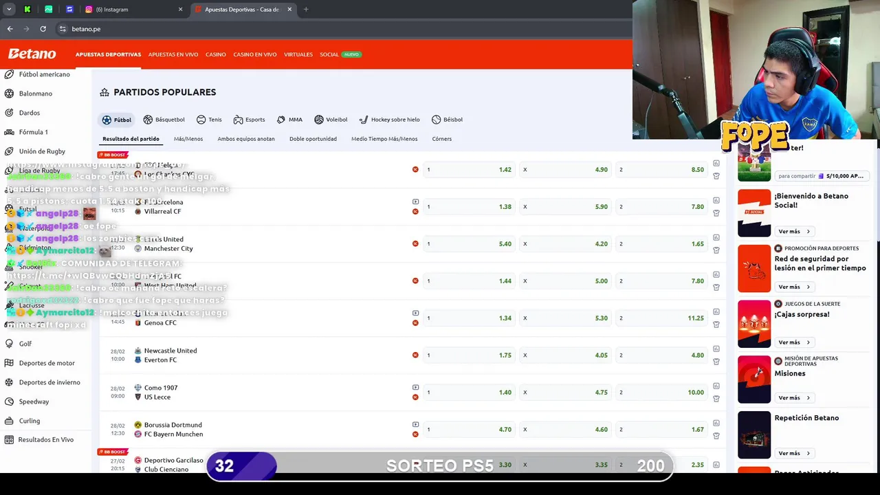The height and width of the screenshot is (495, 880).
Task: Select the Voleibol sport filter
Action: (331, 120)
